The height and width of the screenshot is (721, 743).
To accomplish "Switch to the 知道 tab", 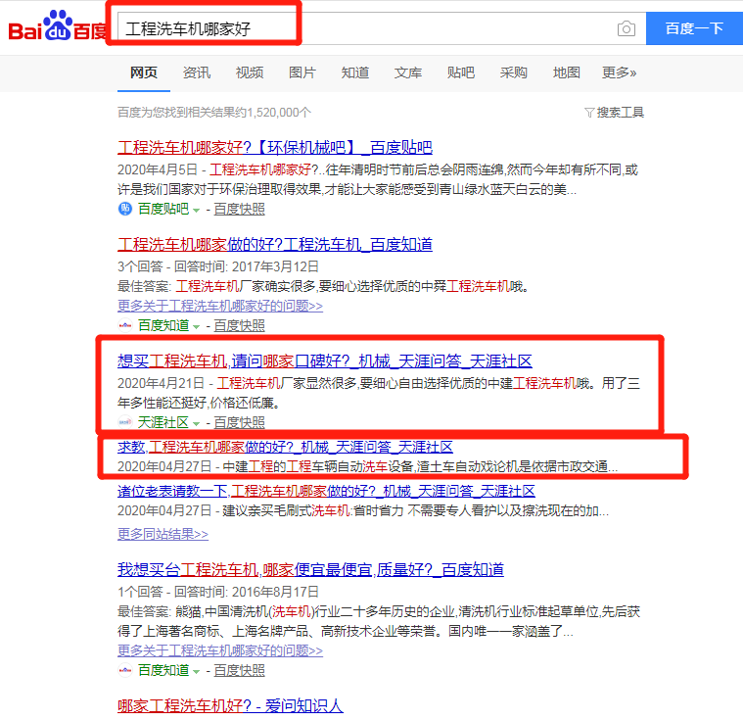I will tap(355, 72).
